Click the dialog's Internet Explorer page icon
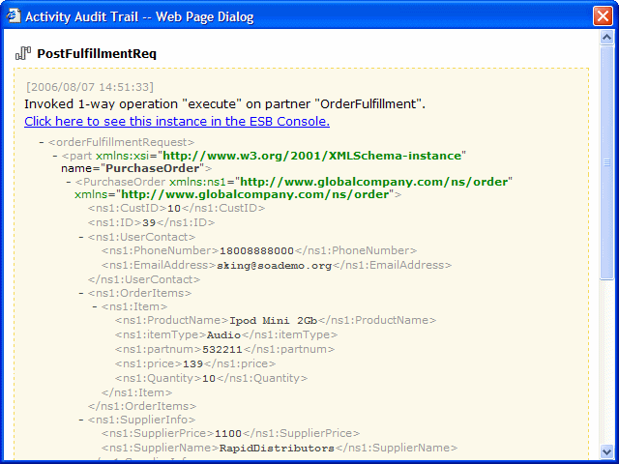 click(13, 16)
